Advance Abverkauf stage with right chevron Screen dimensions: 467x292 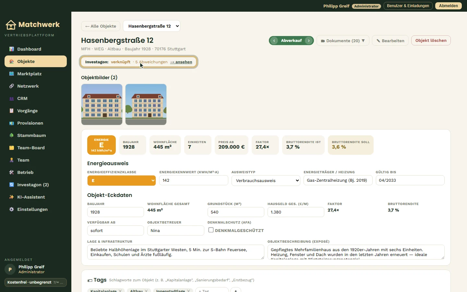pyautogui.click(x=309, y=41)
